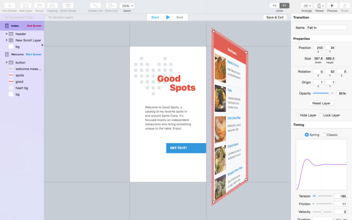The height and width of the screenshot is (220, 352).
Task: Choose the Draw Link tool
Action: click(111, 6)
